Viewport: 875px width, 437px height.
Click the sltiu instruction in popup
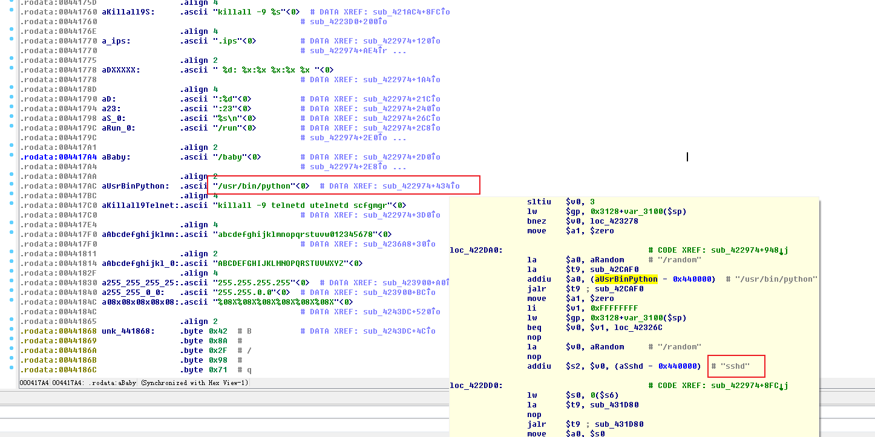(x=539, y=202)
